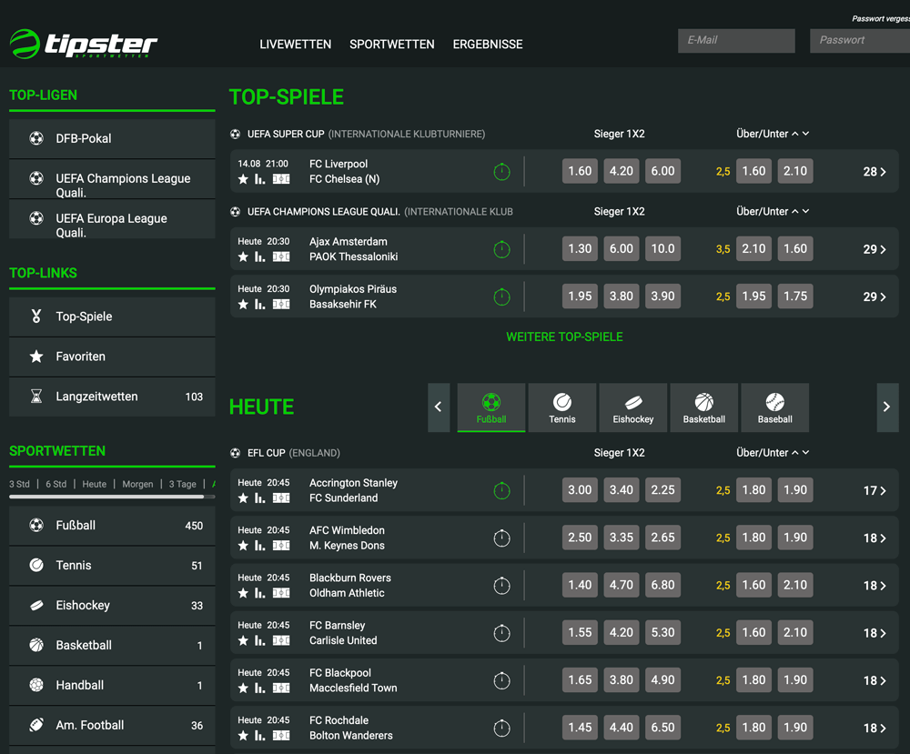Click the green live clock on Liverpool match
The width and height of the screenshot is (910, 754).
point(502,172)
